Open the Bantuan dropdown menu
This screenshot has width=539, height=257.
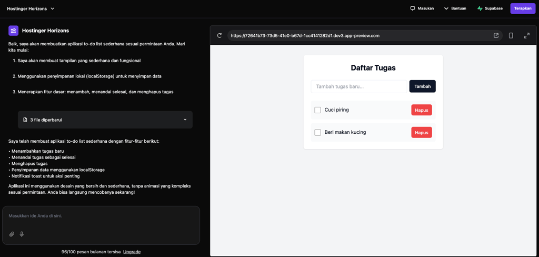coord(455,8)
